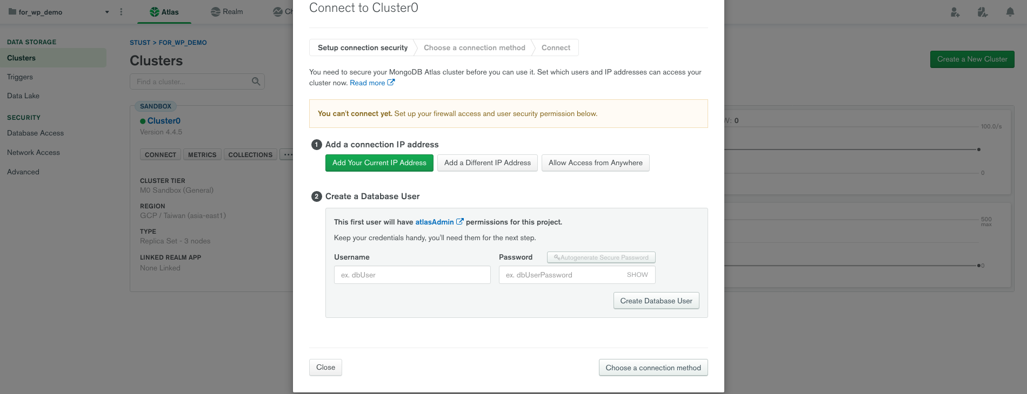Click the invite user icon
This screenshot has width=1027, height=394.
[955, 12]
